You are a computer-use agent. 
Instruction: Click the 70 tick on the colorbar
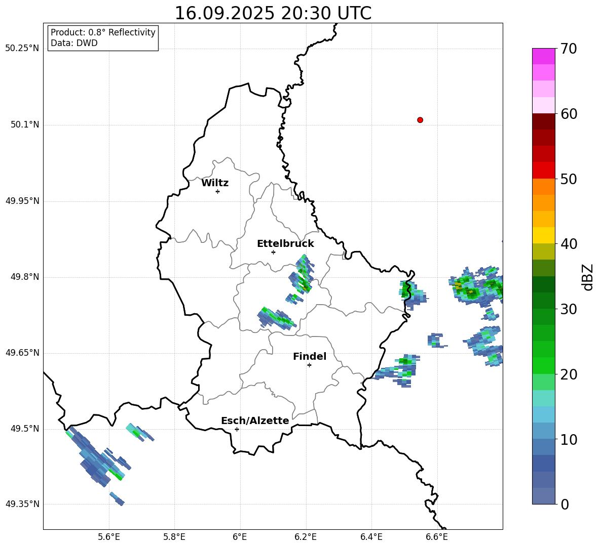[x=569, y=49]
